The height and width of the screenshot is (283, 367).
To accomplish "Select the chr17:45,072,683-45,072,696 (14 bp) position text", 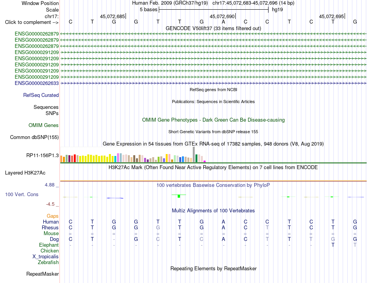I will (x=253, y=3).
